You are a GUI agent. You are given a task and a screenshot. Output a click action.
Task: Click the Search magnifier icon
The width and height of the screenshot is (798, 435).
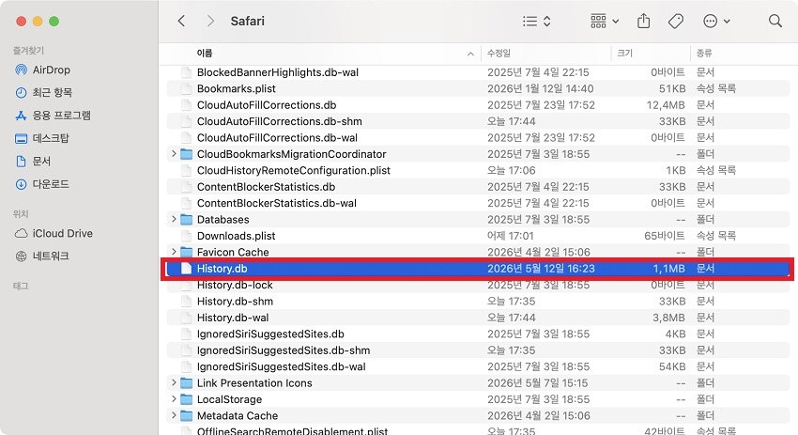[x=775, y=21]
